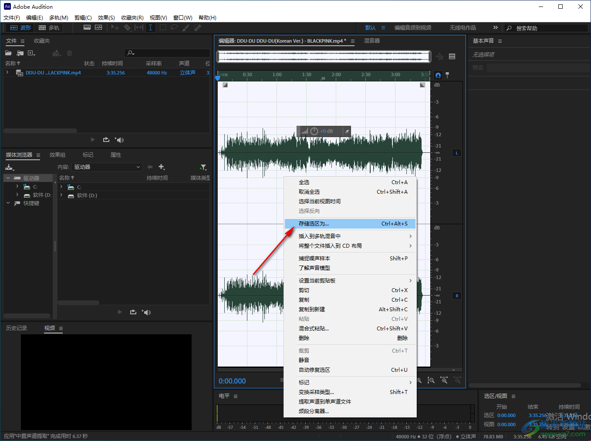
Task: Choose 频段分离器... in context menu
Action: pyautogui.click(x=350, y=411)
